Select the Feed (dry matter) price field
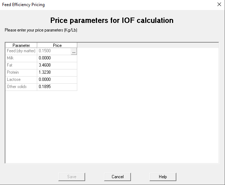Viewport: 225px width, 185px height. coord(54,51)
